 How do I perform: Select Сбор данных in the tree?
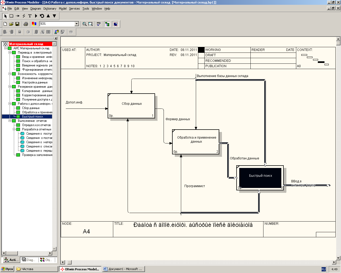pos(31,108)
